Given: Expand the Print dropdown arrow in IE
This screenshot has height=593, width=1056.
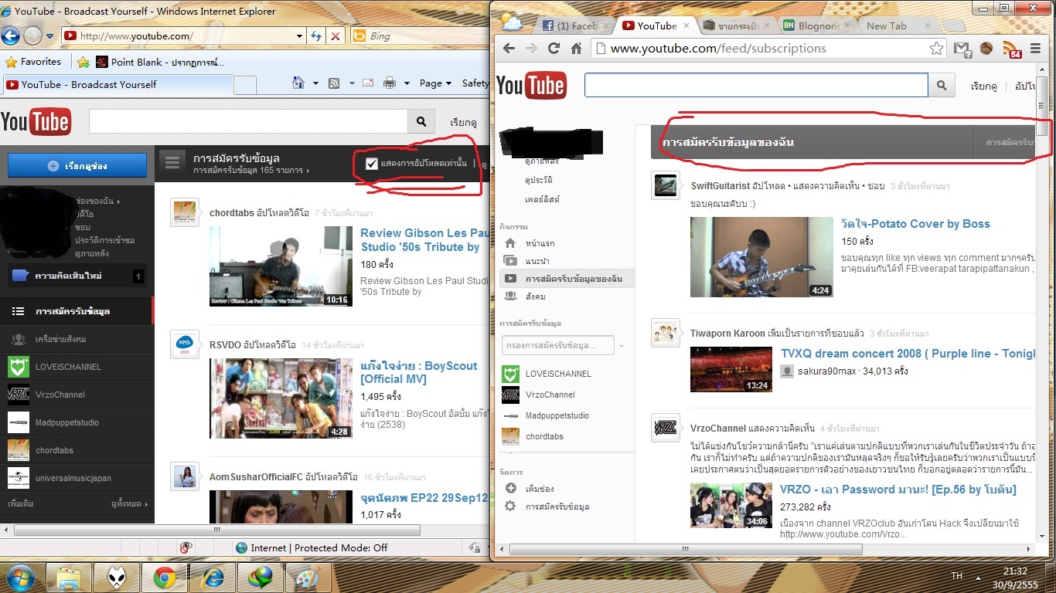Looking at the screenshot, I should coord(407,83).
